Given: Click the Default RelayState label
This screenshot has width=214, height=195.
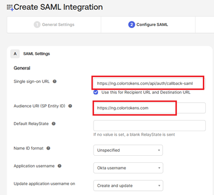Looking at the screenshot, I should 31,124.
